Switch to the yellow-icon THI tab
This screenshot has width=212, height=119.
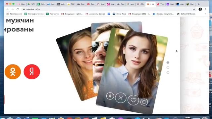click(x=71, y=4)
